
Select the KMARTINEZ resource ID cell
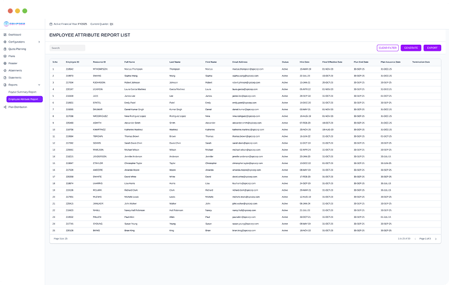click(x=99, y=129)
